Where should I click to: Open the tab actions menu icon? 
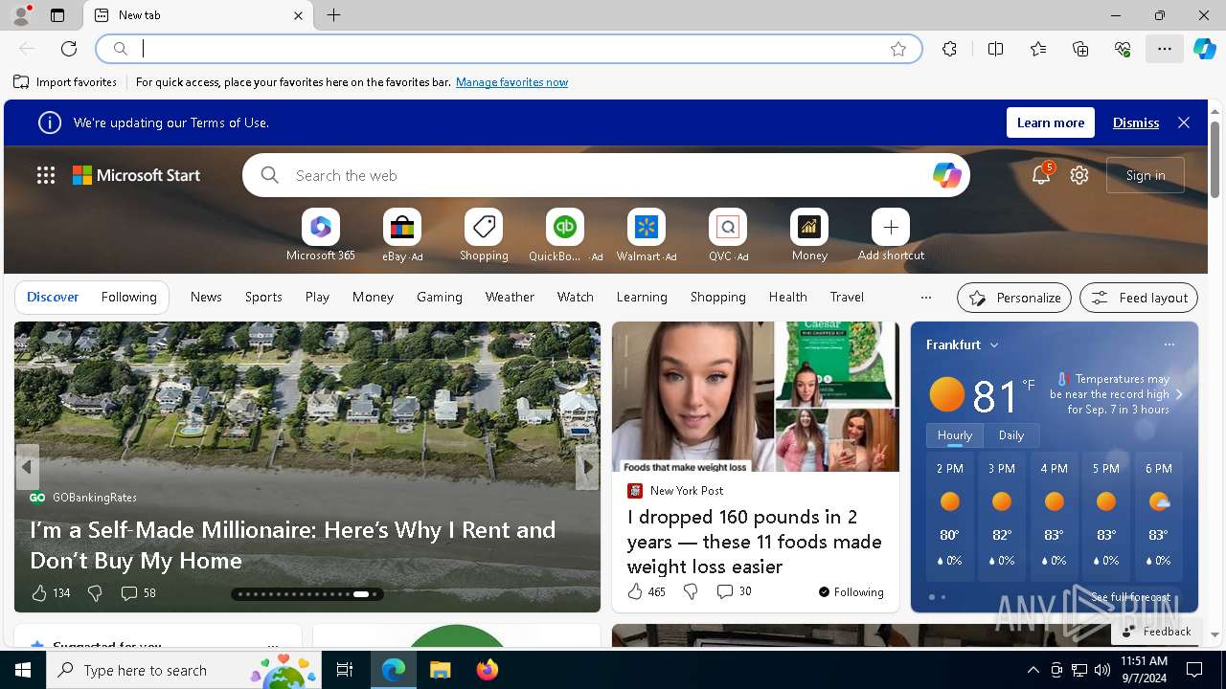57,15
